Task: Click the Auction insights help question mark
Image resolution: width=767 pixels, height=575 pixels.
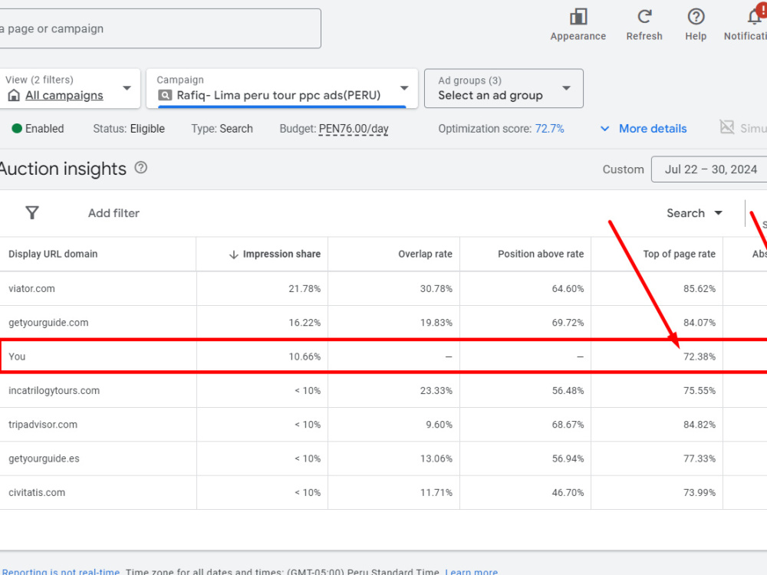Action: point(141,168)
